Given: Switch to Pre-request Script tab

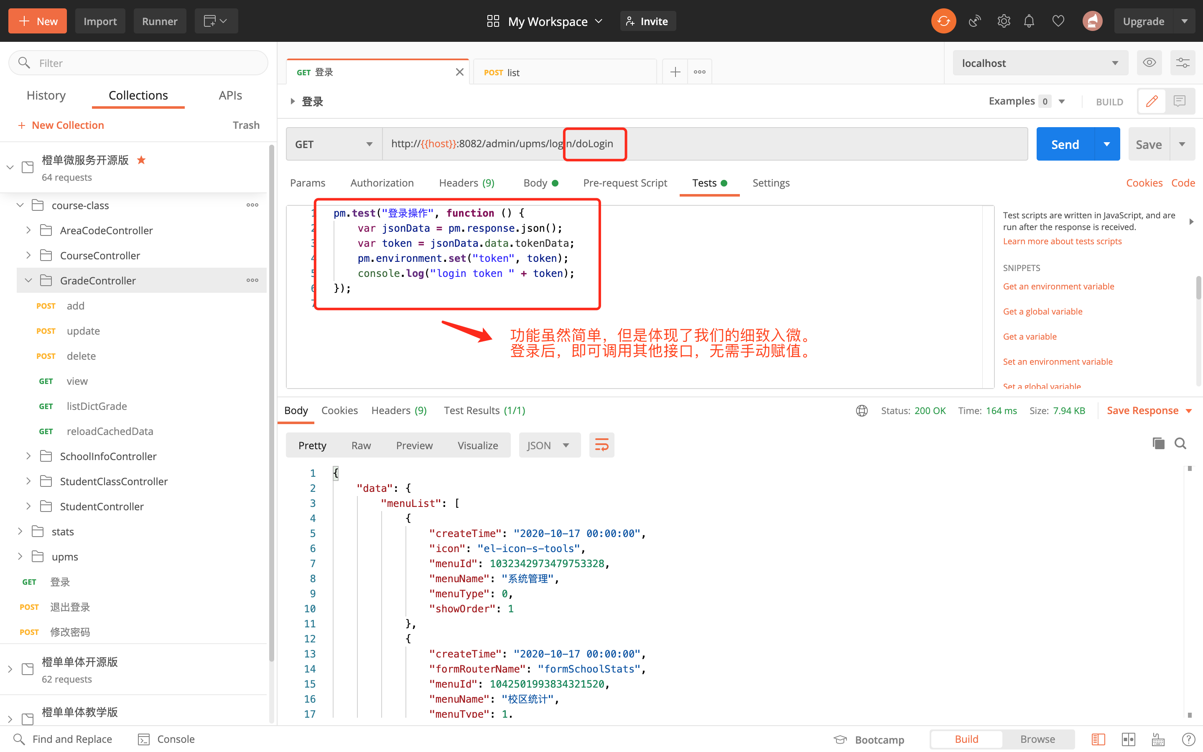Looking at the screenshot, I should point(624,183).
